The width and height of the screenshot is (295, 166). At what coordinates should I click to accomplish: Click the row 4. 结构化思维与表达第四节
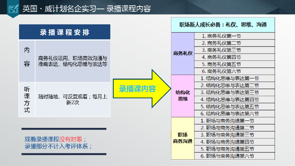pyautogui.click(x=235, y=99)
